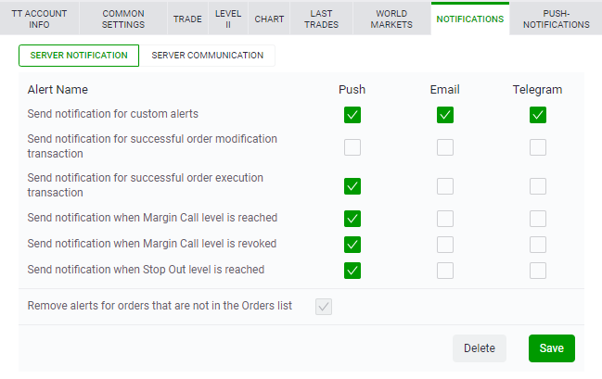Viewport: 602px width, 379px height.
Task: Enable Telegram for Margin Call level reached
Action: click(537, 219)
